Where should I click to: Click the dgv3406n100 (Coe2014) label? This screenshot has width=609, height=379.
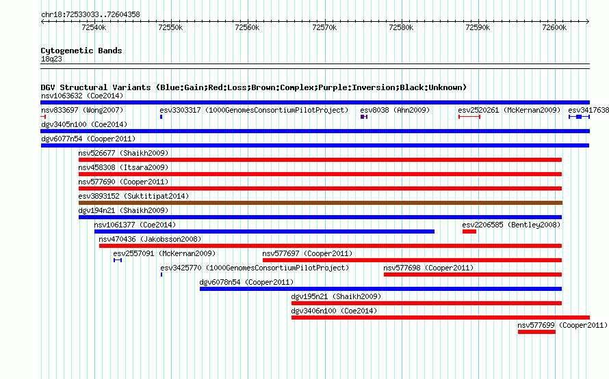[334, 311]
